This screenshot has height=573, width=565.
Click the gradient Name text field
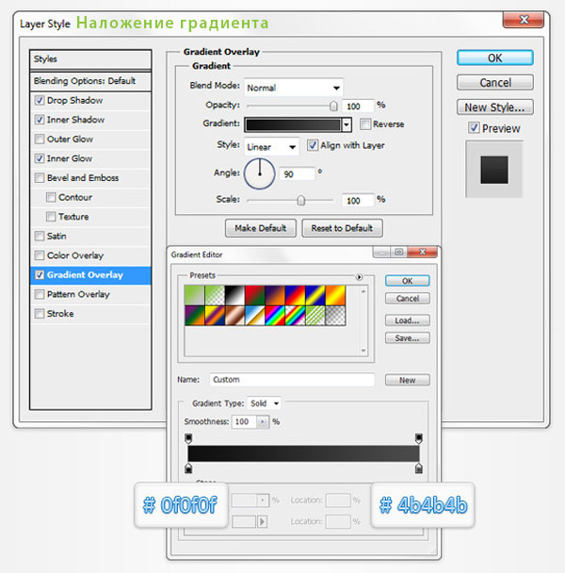click(291, 380)
